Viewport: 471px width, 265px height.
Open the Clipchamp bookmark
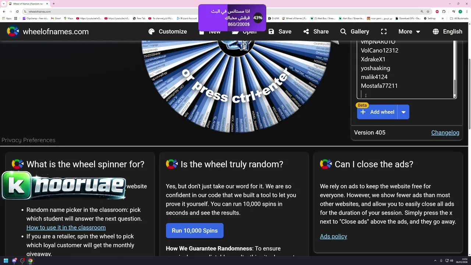click(x=35, y=18)
